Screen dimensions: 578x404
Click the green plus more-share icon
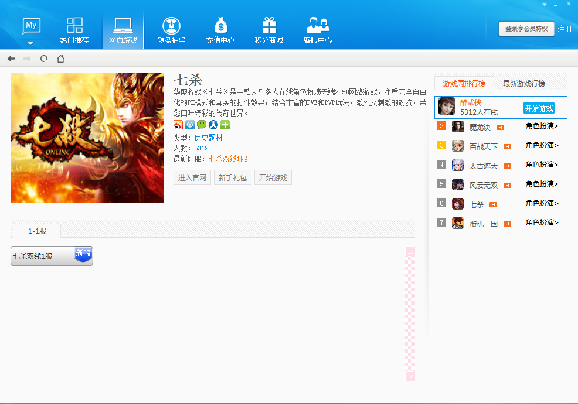[x=225, y=125]
